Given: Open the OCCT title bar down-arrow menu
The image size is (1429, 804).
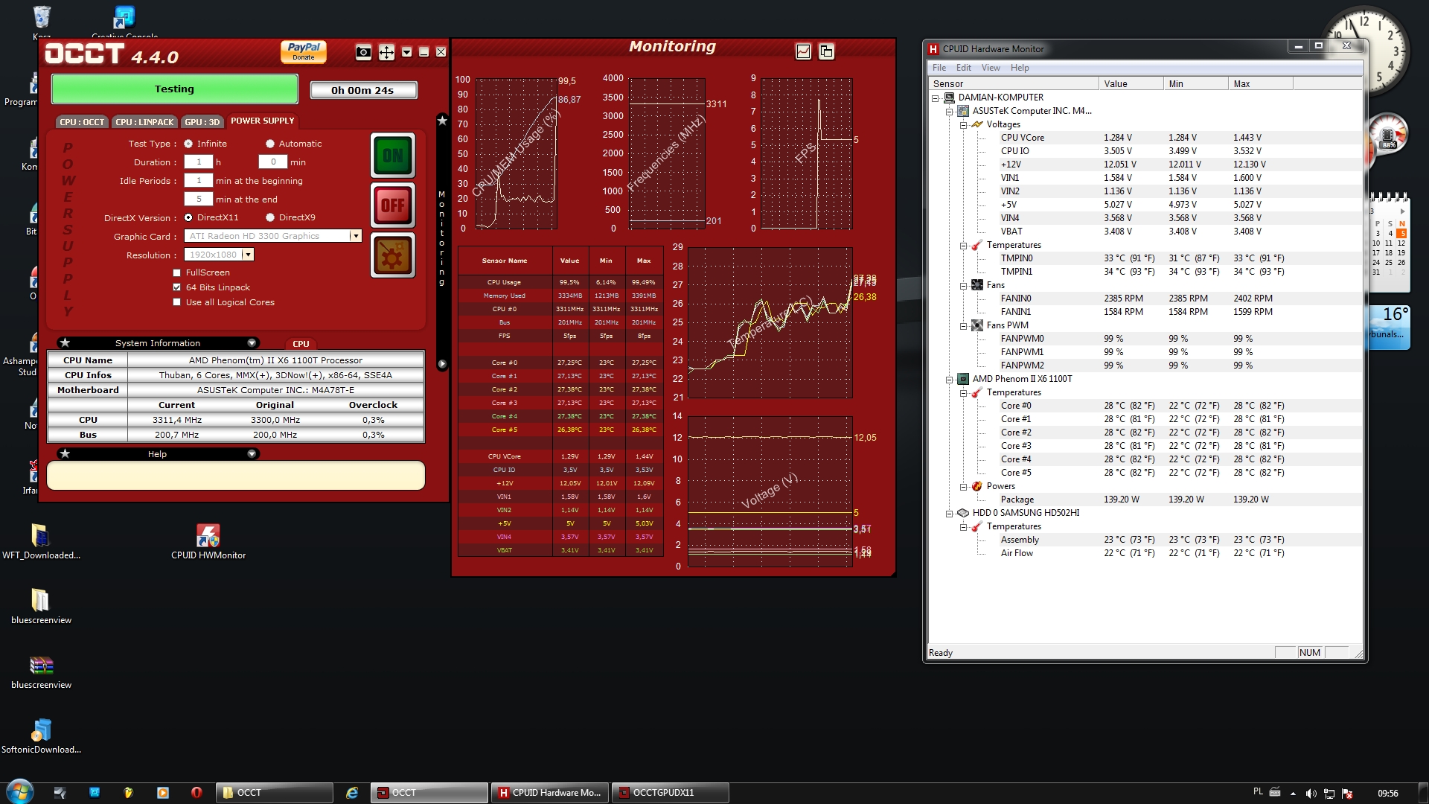Looking at the screenshot, I should pos(406,52).
